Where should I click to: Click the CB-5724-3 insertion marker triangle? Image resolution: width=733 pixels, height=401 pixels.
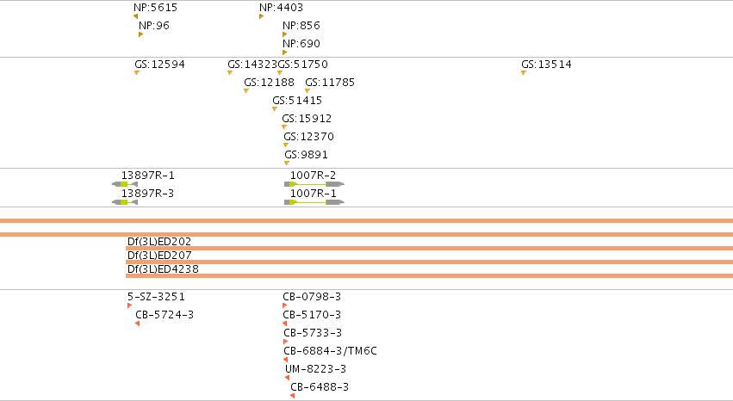(138, 324)
